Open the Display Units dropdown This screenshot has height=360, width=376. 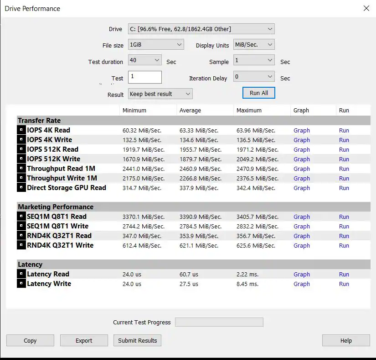coord(254,45)
